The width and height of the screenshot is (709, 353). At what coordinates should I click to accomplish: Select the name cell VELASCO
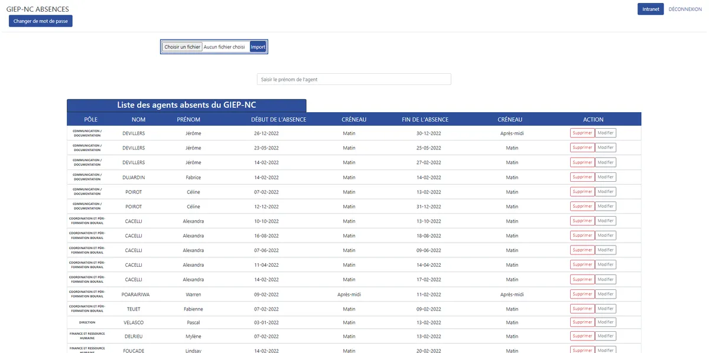[x=134, y=322]
